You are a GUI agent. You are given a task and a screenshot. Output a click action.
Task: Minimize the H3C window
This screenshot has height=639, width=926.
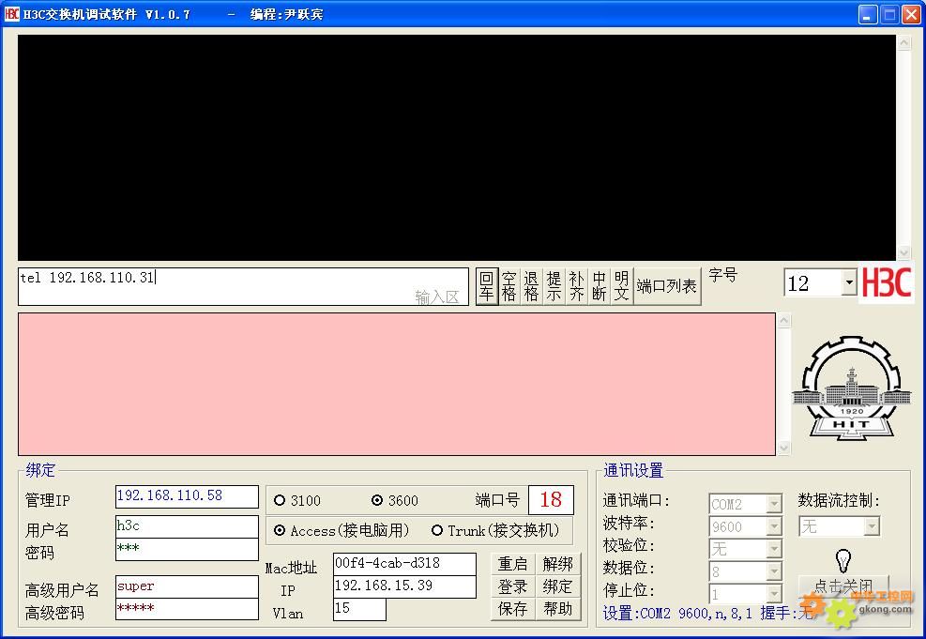pos(868,14)
